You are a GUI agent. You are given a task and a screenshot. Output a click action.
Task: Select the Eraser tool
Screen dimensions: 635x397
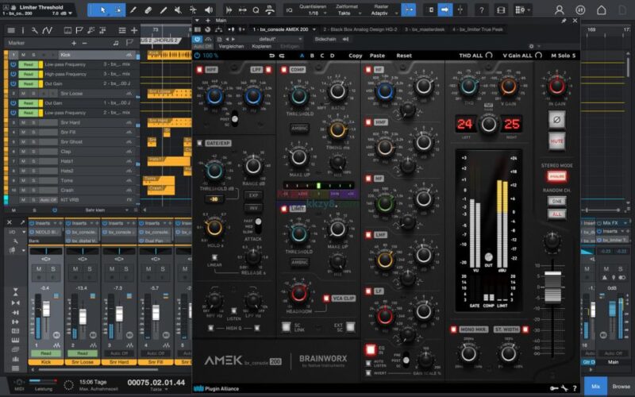click(x=148, y=10)
